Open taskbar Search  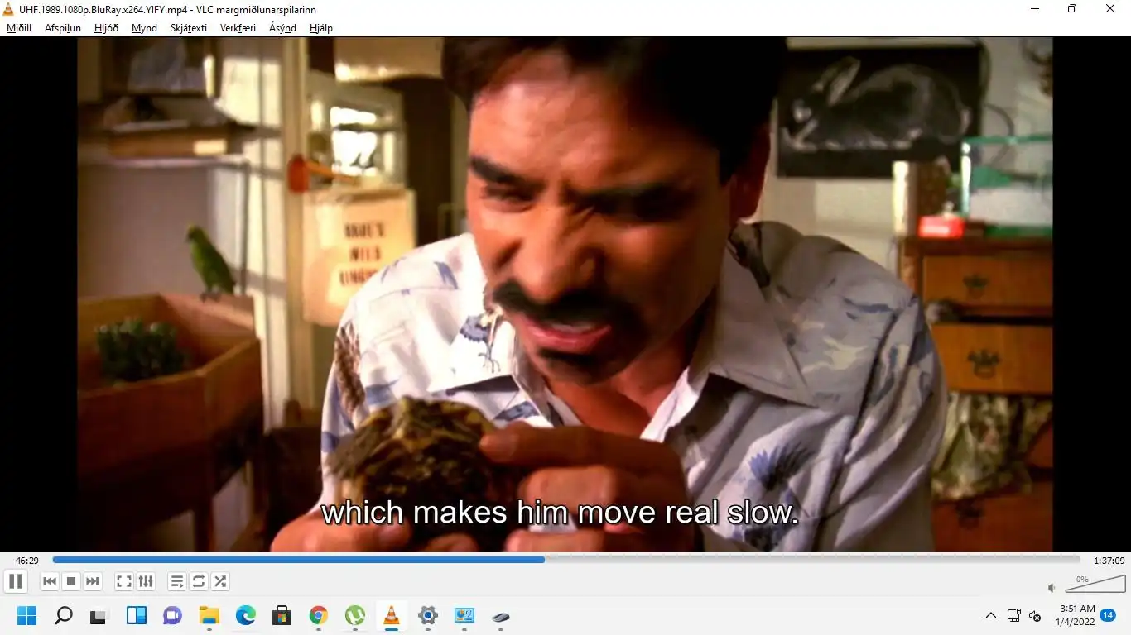pos(63,616)
